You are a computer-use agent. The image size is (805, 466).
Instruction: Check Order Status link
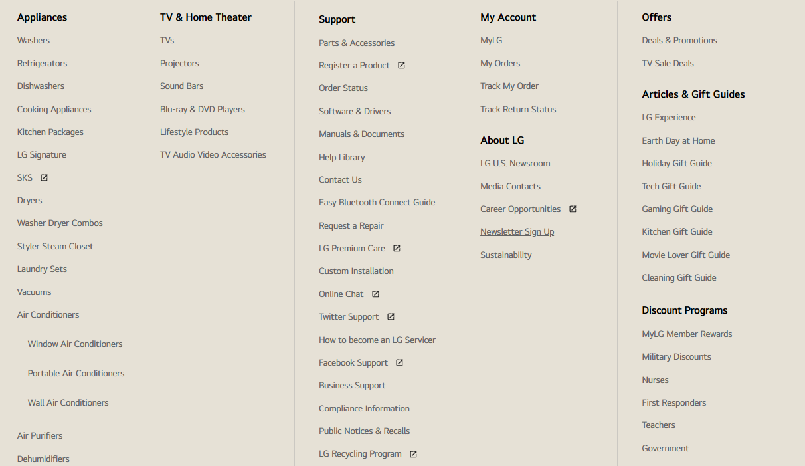tap(343, 88)
